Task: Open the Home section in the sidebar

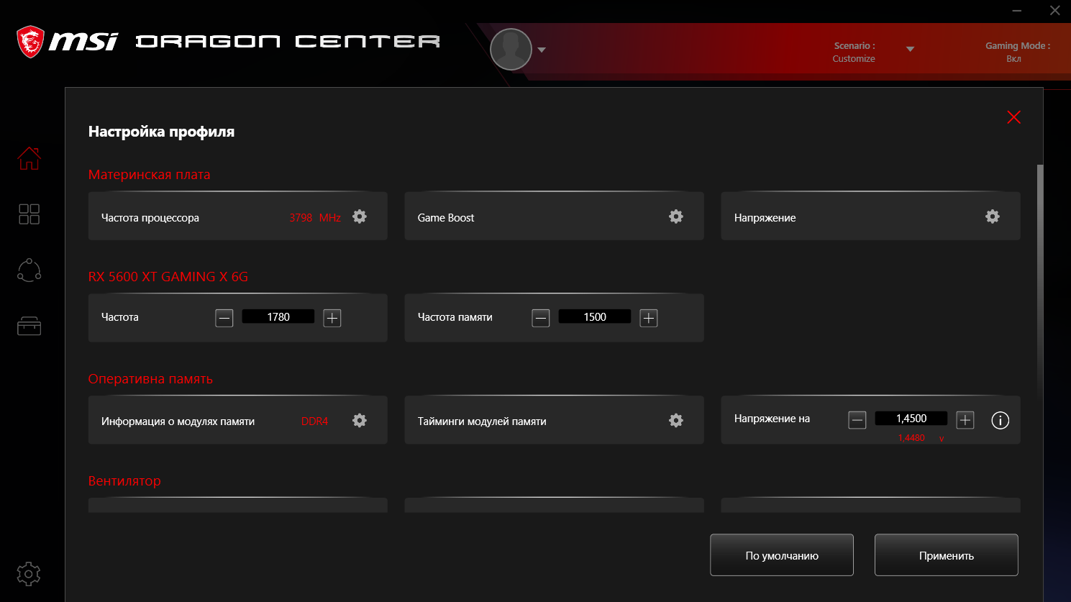Action: tap(29, 158)
